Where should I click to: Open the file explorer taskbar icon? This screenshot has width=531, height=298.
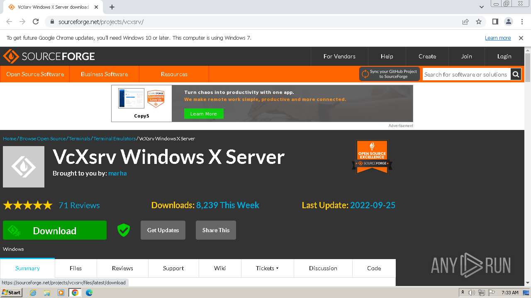pos(47,293)
